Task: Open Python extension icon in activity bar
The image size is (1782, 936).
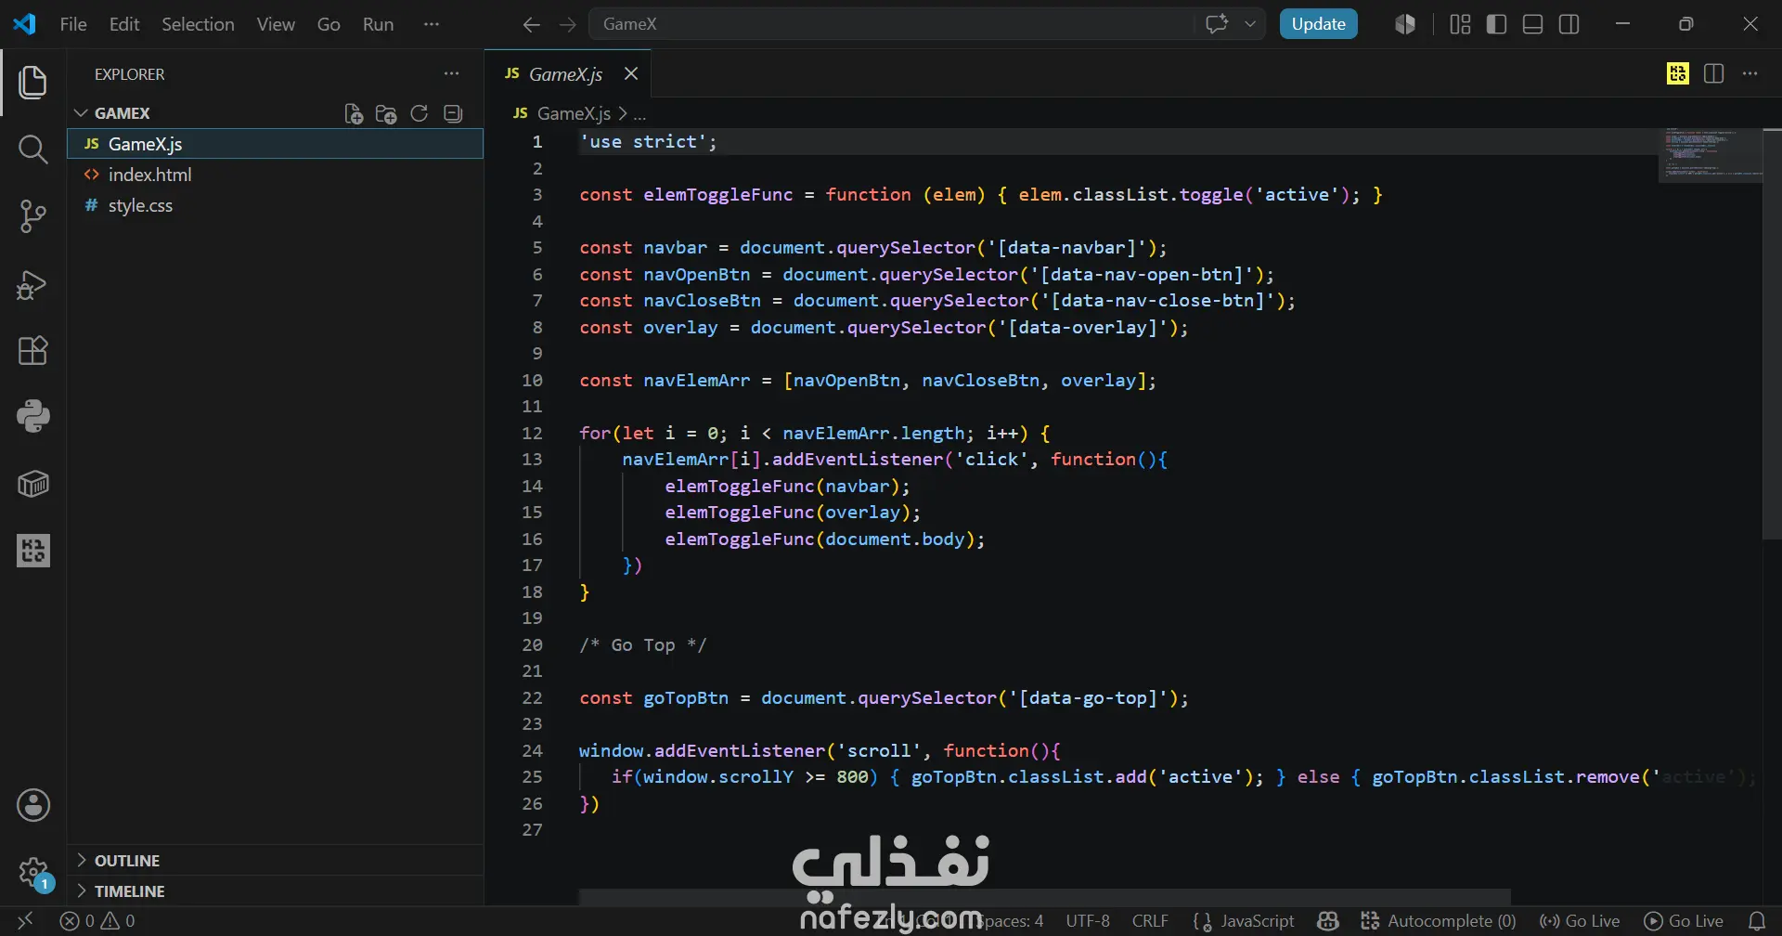Action: pos(33,416)
